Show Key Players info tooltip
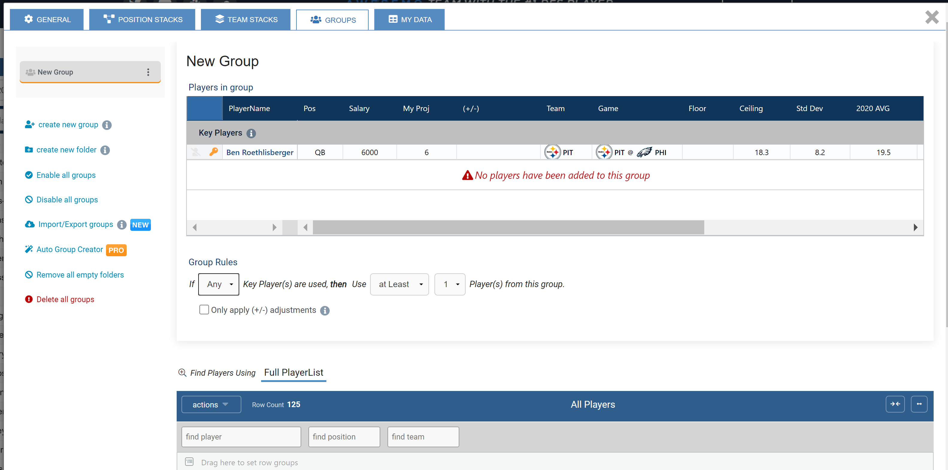 (x=251, y=134)
